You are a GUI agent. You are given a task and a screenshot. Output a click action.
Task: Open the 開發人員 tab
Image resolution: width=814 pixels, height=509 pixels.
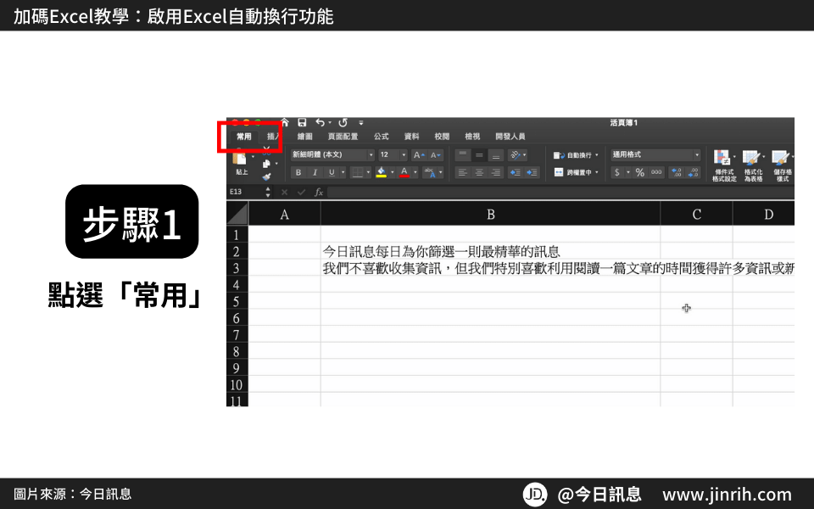click(510, 137)
